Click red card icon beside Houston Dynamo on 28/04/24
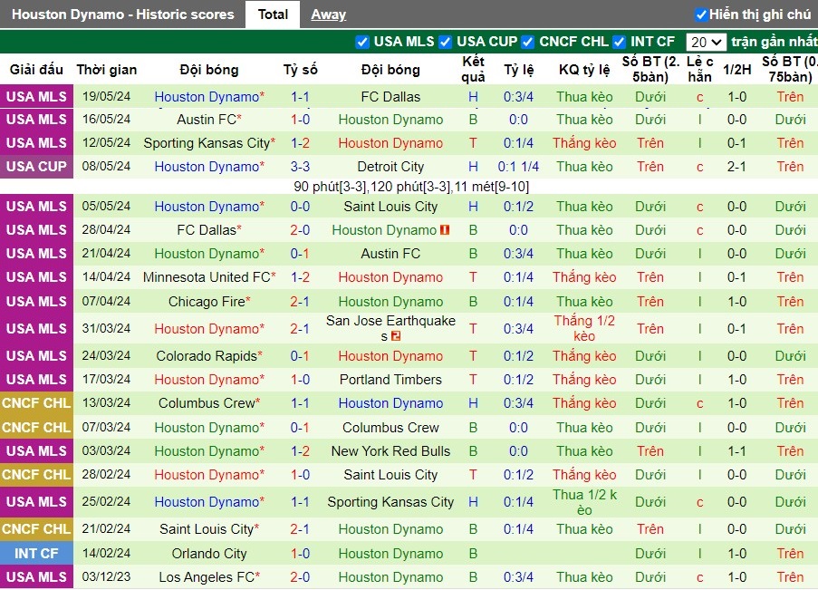This screenshot has width=818, height=590. [445, 229]
